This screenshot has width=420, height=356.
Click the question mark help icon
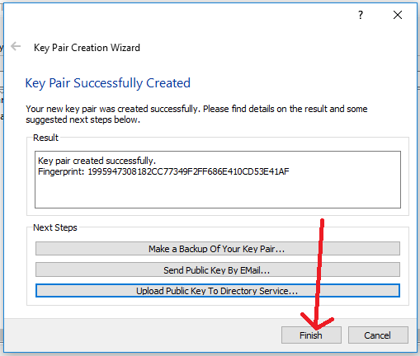pos(361,15)
